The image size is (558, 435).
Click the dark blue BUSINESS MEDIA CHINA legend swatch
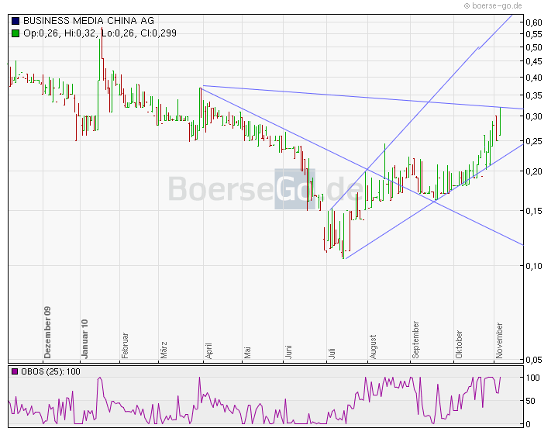pyautogui.click(x=15, y=21)
